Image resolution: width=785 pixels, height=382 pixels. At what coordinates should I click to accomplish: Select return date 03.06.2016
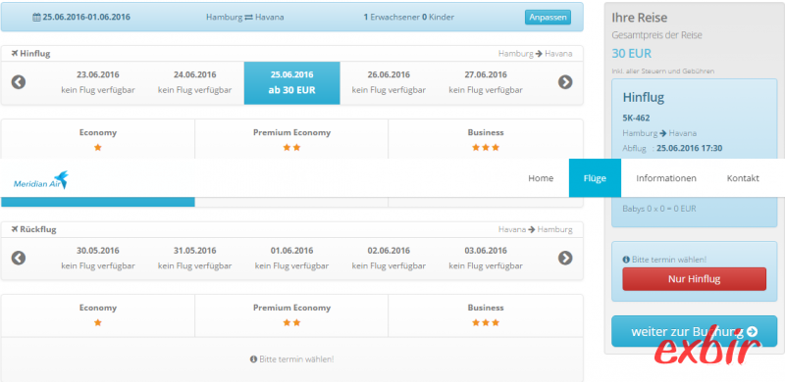click(486, 258)
